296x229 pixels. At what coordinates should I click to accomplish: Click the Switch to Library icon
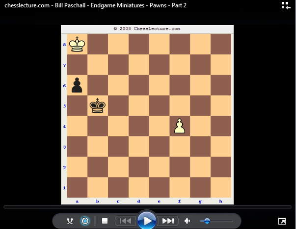pos(286,5)
